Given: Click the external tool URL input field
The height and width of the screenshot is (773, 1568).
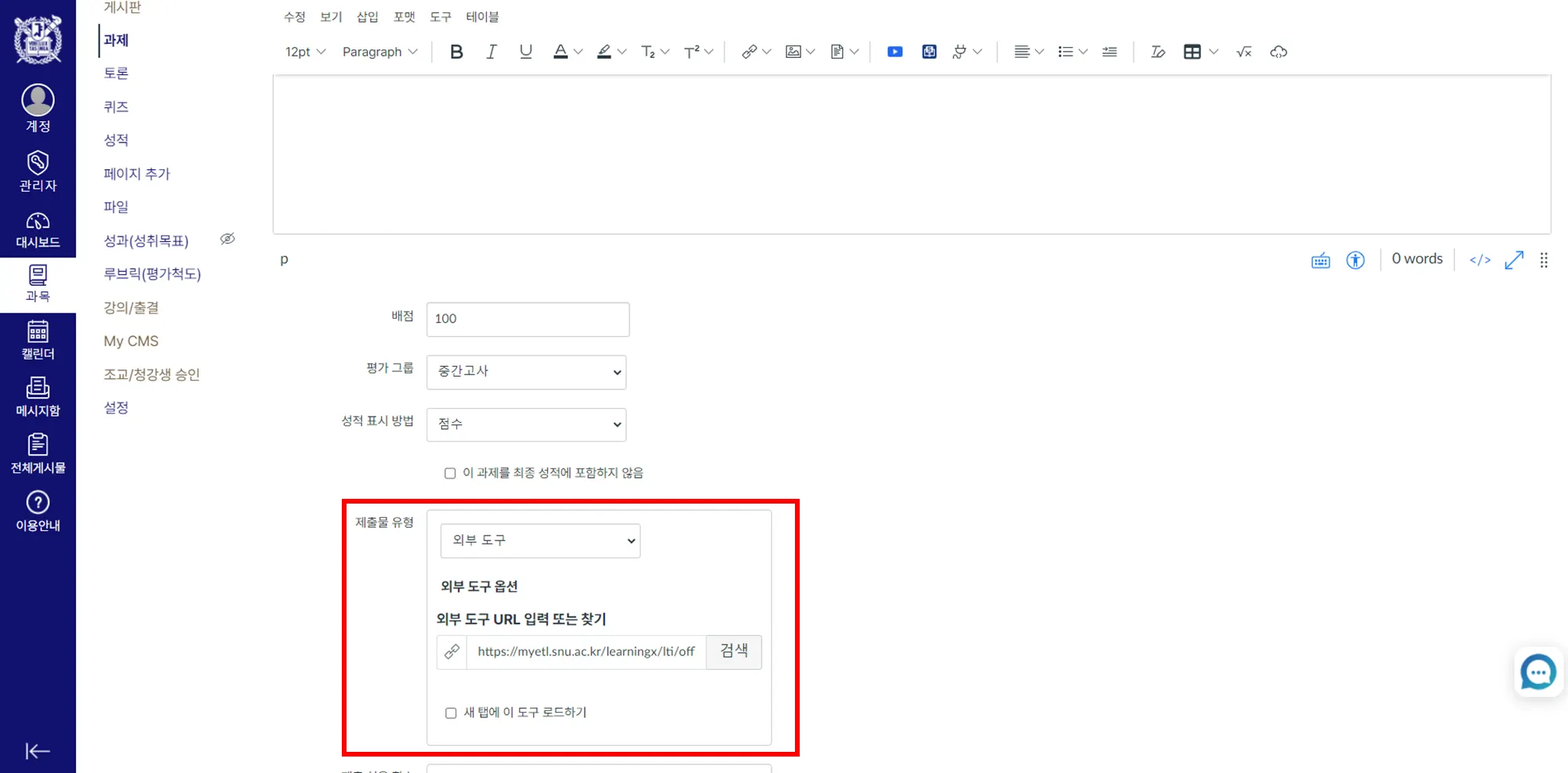Looking at the screenshot, I should [x=586, y=652].
